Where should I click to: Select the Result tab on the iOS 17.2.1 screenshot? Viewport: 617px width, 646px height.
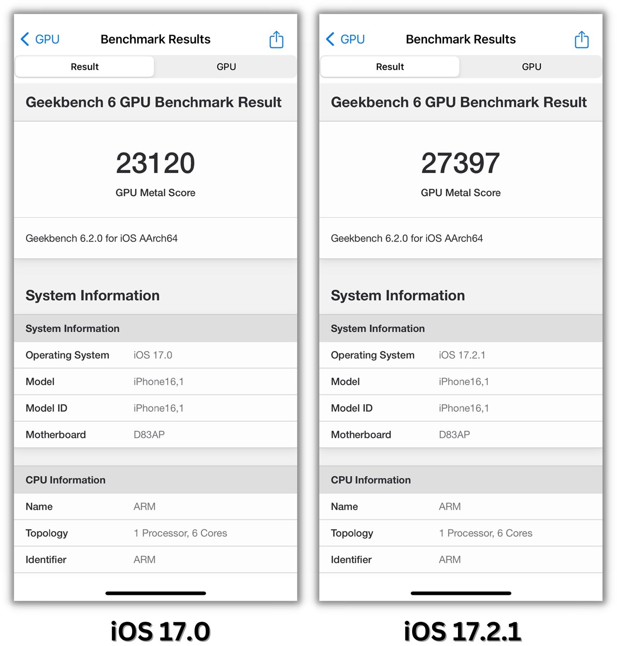[x=389, y=67]
